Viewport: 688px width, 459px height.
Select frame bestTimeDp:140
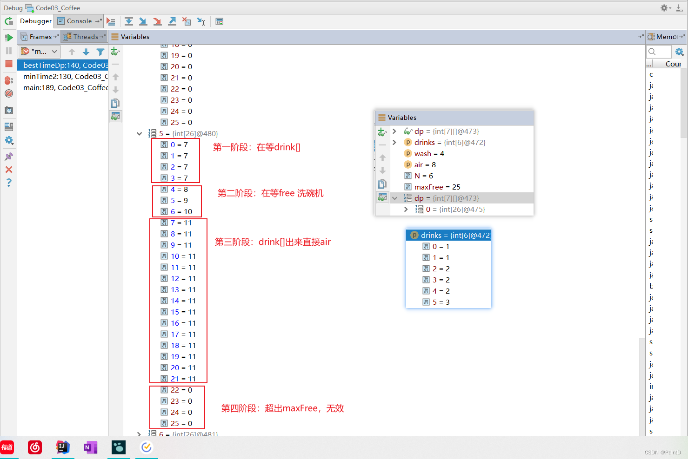coord(63,65)
